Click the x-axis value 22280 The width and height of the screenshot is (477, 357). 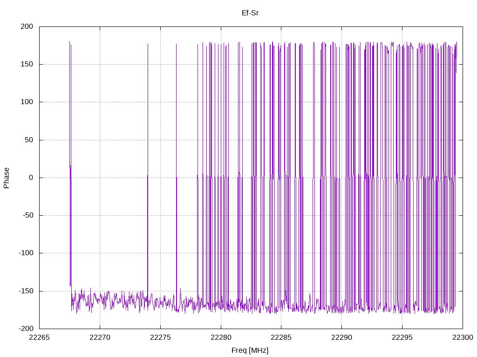221,337
